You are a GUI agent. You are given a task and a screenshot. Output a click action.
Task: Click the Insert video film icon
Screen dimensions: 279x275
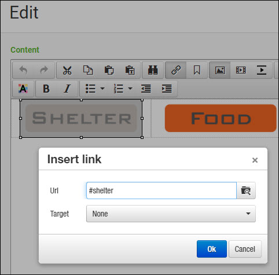(x=241, y=70)
